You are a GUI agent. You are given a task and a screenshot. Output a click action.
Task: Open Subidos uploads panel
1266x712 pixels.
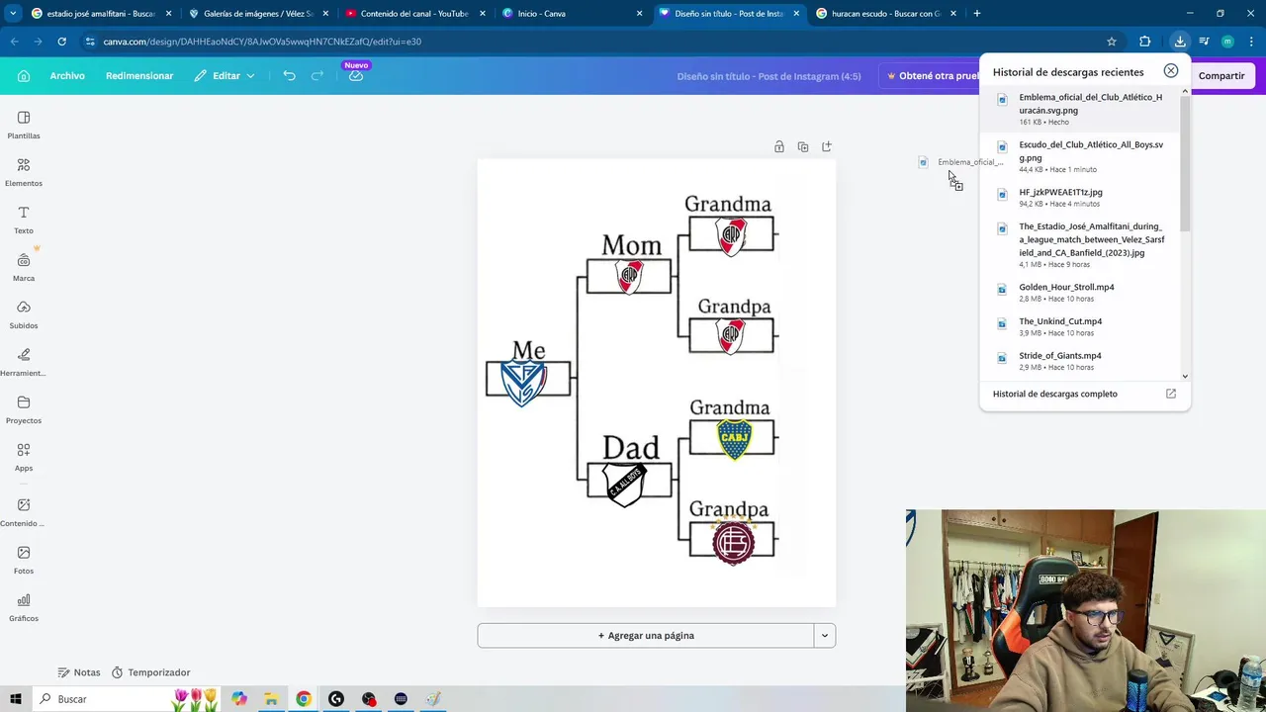[24, 314]
